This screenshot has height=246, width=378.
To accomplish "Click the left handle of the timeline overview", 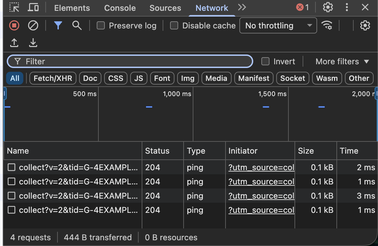I will [x=5, y=94].
